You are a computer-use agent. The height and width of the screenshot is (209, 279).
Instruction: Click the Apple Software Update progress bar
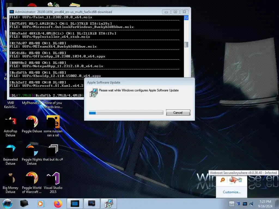click(126, 112)
